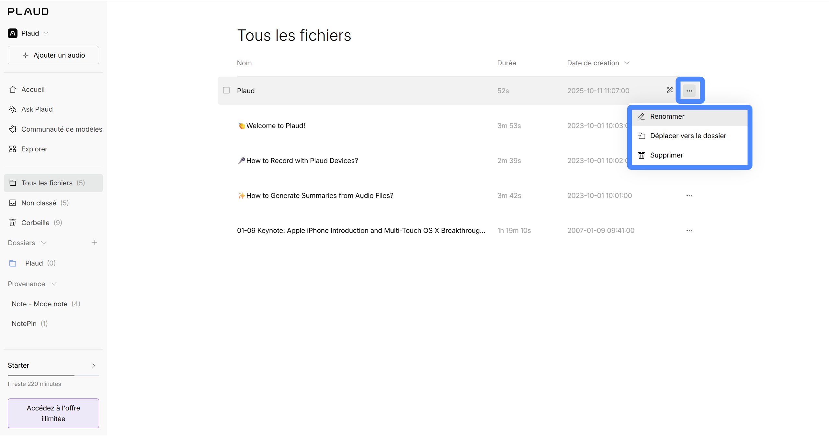Tick the checkbox for Plaud file
829x436 pixels.
pos(226,91)
